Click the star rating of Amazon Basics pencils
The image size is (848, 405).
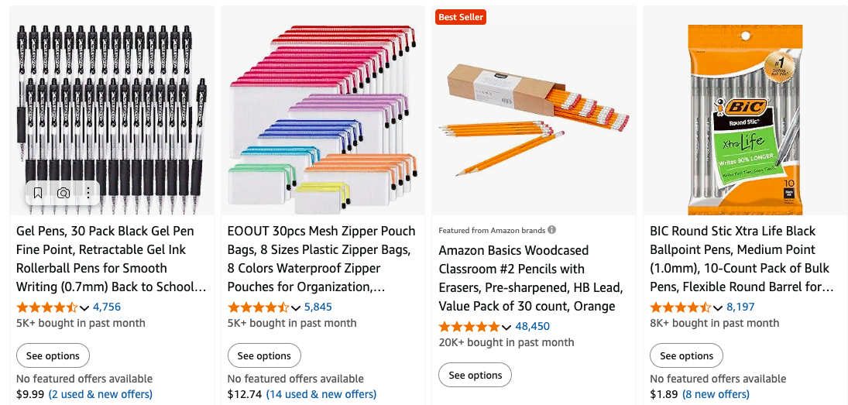click(x=469, y=326)
